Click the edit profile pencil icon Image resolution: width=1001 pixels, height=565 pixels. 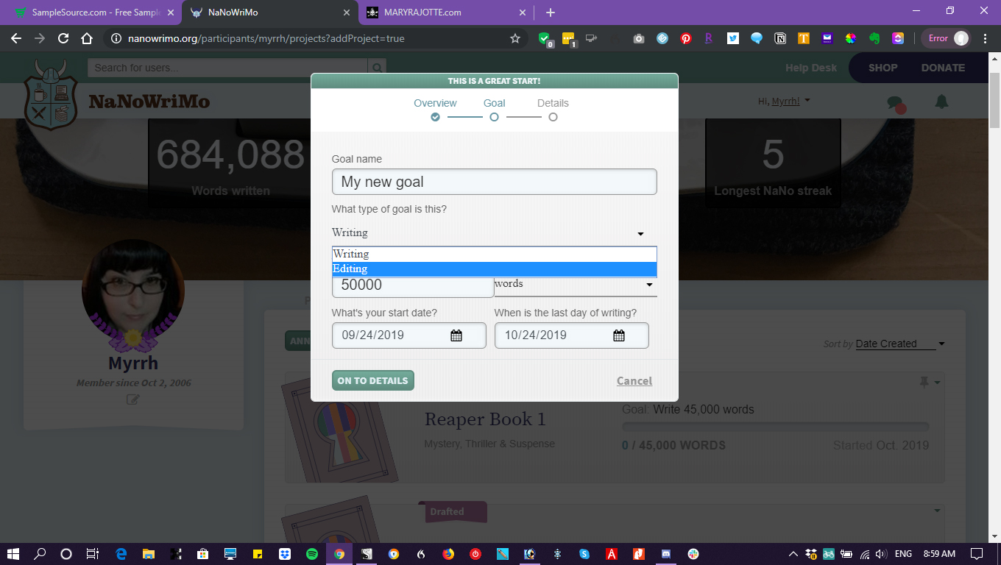click(132, 399)
